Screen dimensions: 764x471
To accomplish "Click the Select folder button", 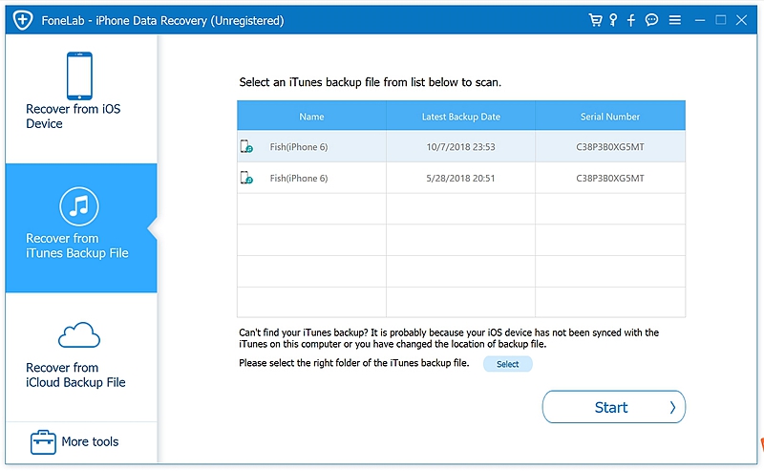I will pyautogui.click(x=508, y=364).
